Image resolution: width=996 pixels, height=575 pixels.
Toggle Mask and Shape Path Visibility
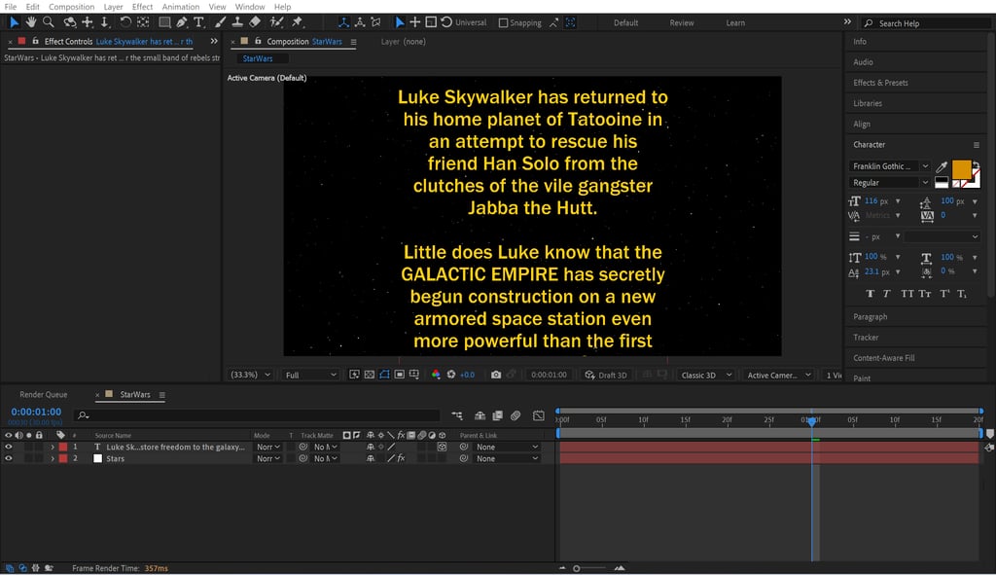coord(384,375)
